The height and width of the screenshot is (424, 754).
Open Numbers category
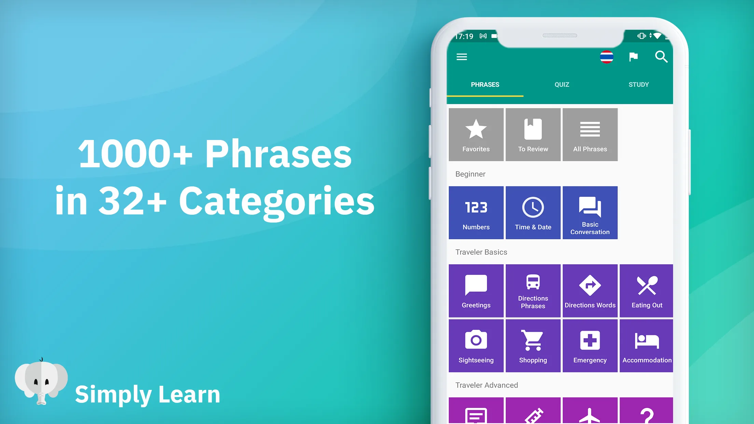[x=476, y=212]
